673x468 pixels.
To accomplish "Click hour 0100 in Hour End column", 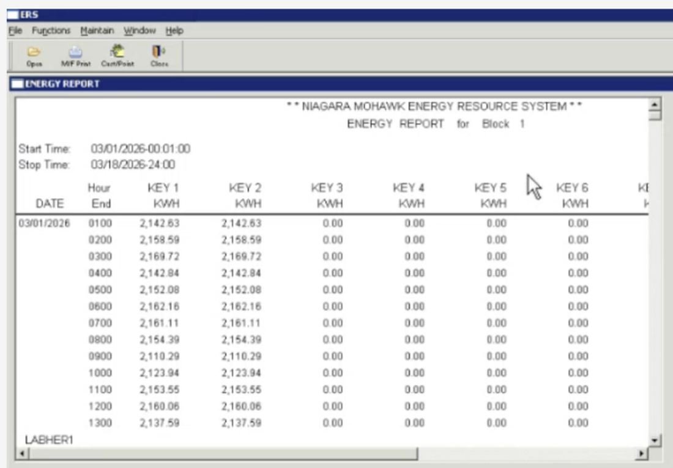I will tap(100, 223).
